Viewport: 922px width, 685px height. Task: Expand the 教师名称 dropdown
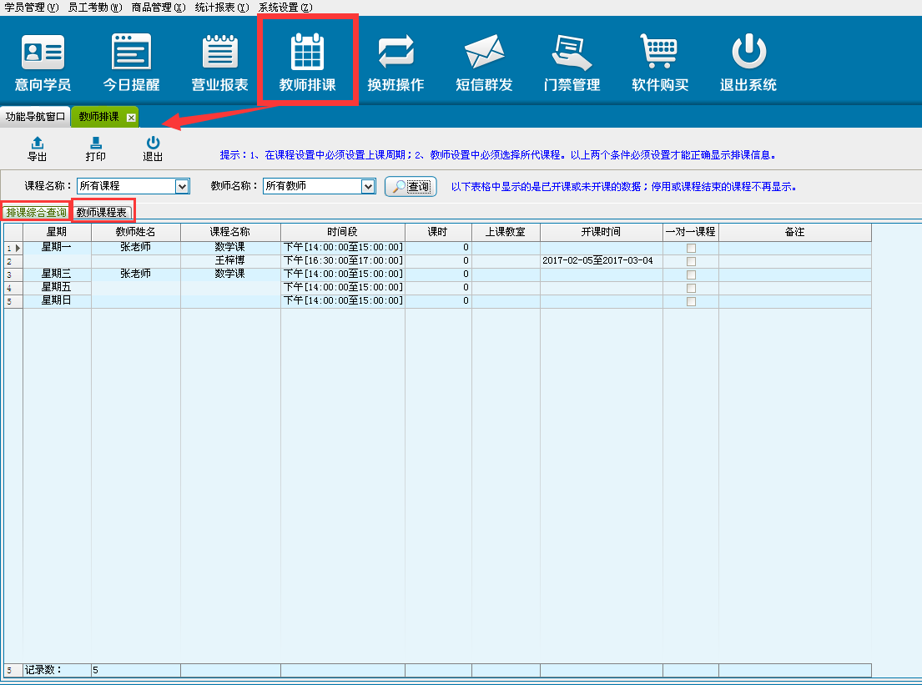[368, 186]
